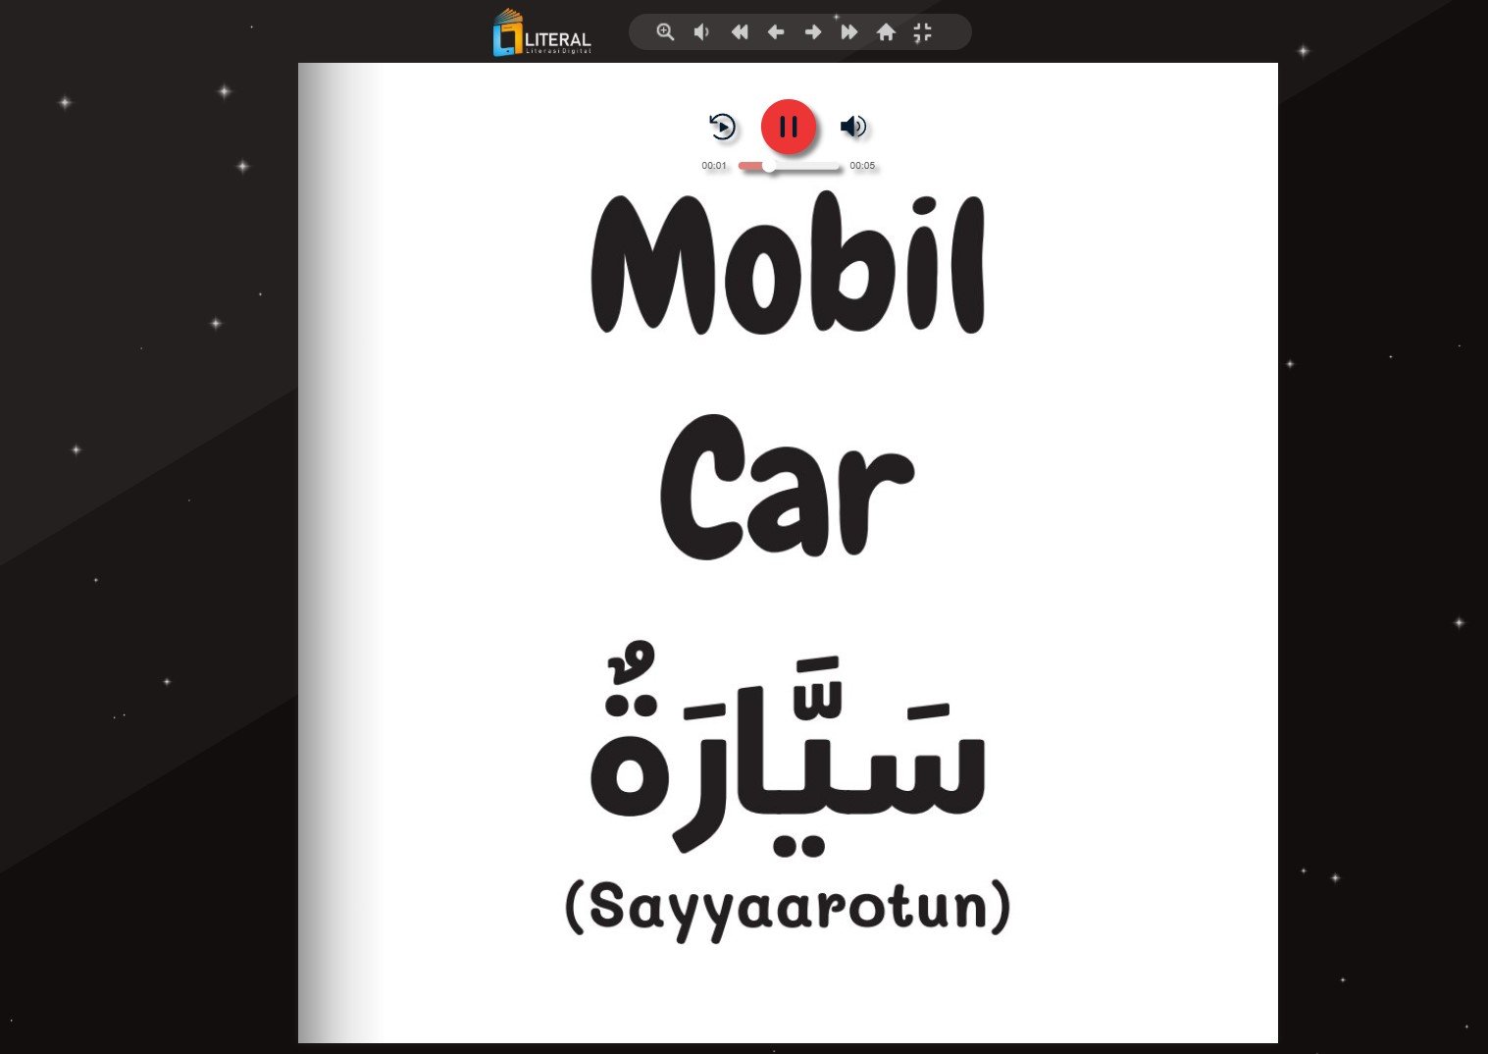Viewport: 1488px width, 1054px height.
Task: Jump to the first page (double left arrow)
Action: point(740,32)
